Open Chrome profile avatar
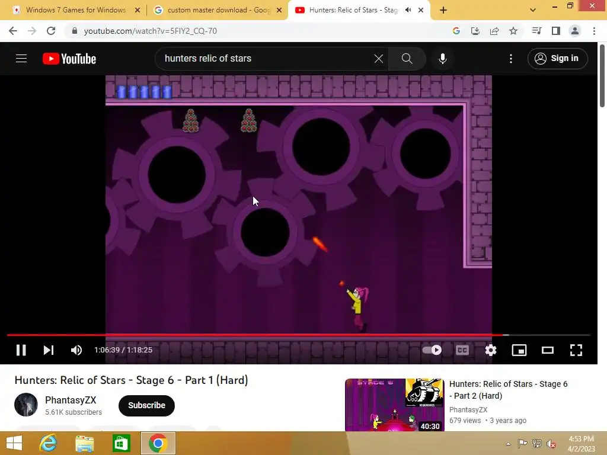The image size is (607, 455). click(x=575, y=31)
